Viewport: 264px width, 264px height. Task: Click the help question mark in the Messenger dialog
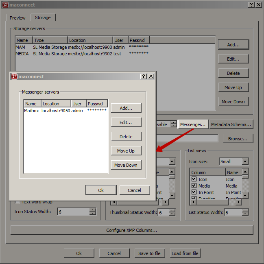click(x=144, y=76)
